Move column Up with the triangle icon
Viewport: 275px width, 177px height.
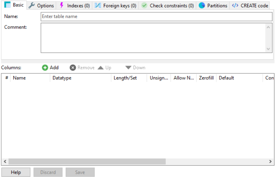coord(101,68)
